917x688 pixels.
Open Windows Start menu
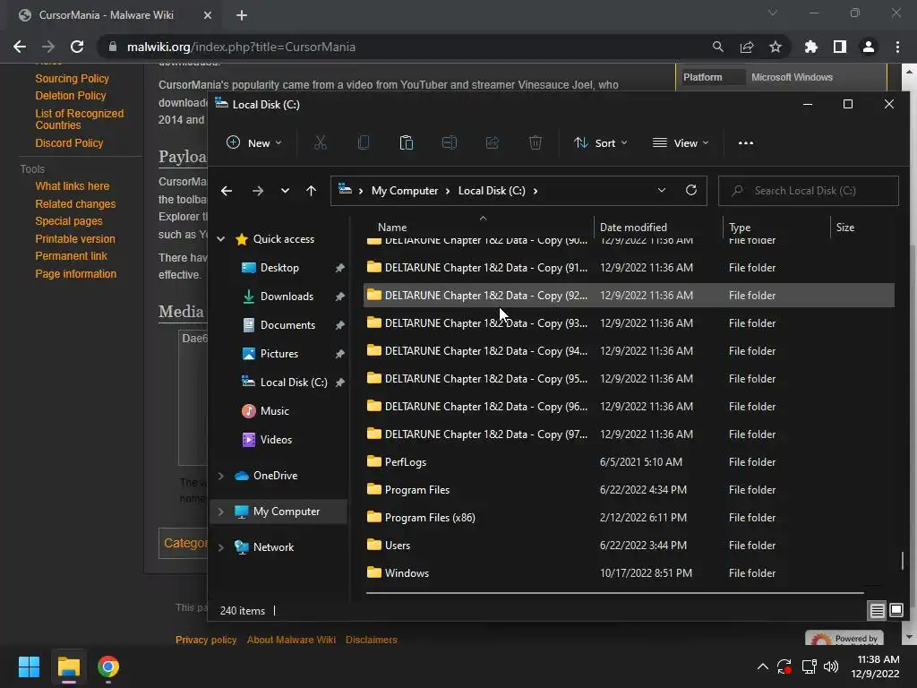click(29, 666)
